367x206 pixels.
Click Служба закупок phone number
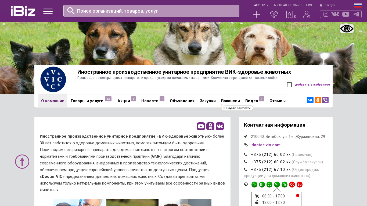[271, 162]
